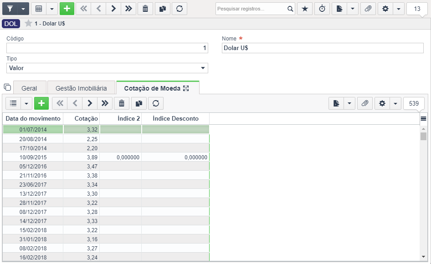Open the sub-toolbar settings gear
Image resolution: width=431 pixels, height=264 pixels.
382,103
